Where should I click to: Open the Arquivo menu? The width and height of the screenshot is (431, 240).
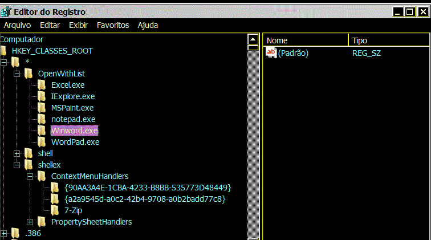17,25
